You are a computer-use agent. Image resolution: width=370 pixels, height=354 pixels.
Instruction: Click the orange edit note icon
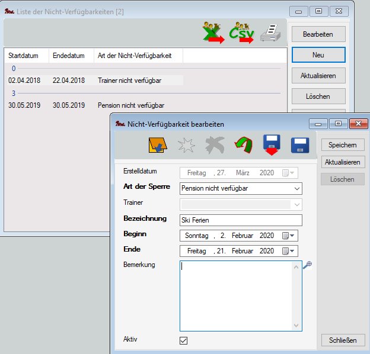(157, 146)
